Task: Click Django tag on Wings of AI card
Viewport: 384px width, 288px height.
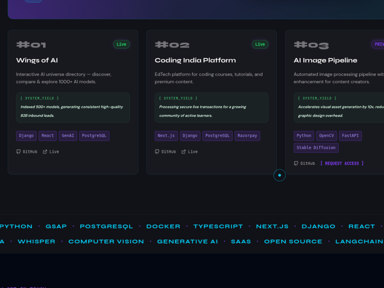Action: pyautogui.click(x=26, y=136)
